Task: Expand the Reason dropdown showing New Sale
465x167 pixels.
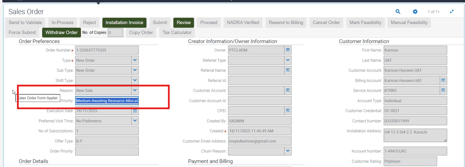Action: pyautogui.click(x=135, y=91)
